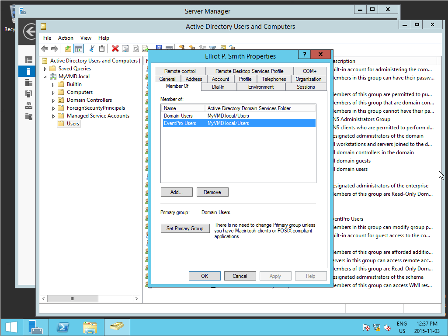Viewport: 448px width, 336px height.
Task: Open File and Storage Services sidebar icon
Action: (28, 116)
